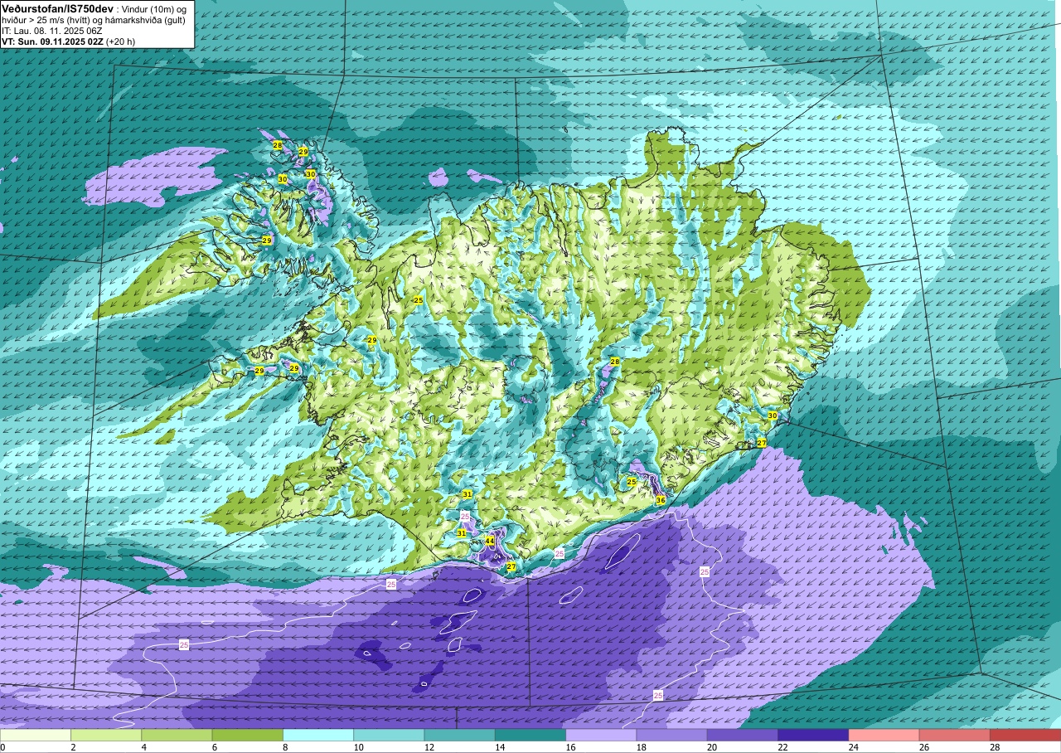Click the yellow gust marker labeled 36

[661, 500]
